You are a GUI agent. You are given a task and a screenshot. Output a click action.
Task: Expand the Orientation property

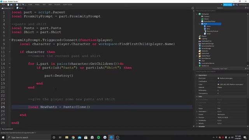(x=197, y=112)
